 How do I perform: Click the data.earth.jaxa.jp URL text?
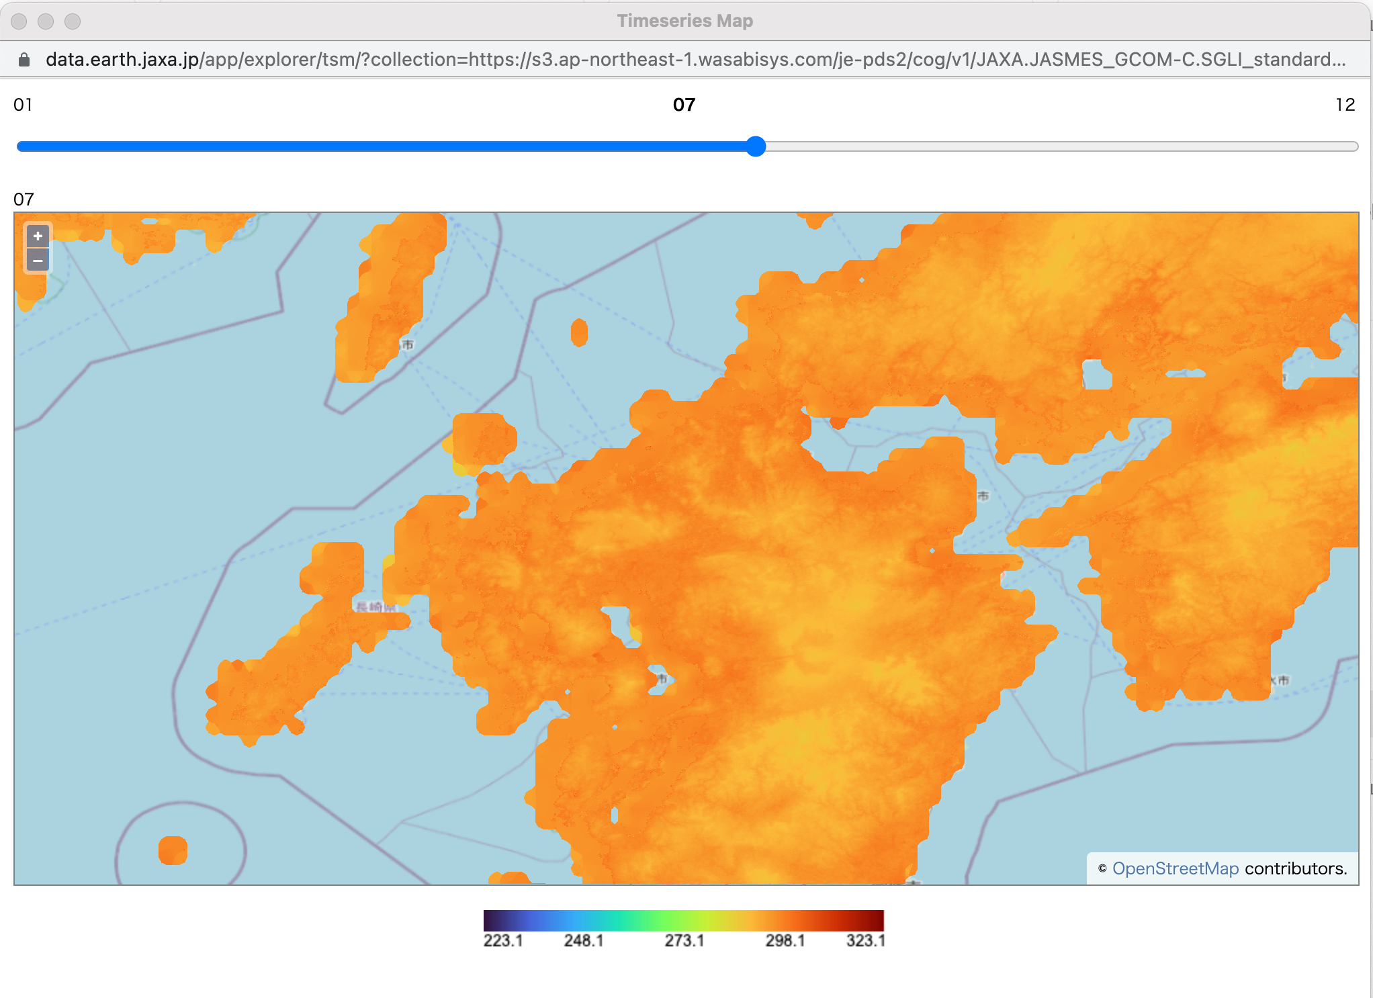coord(121,60)
